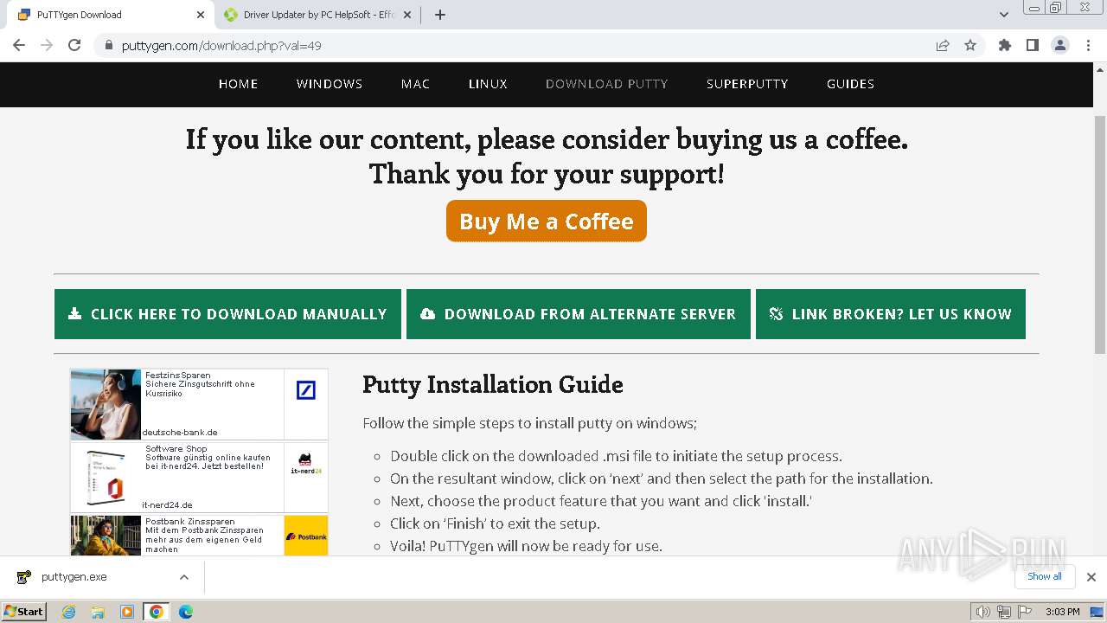This screenshot has width=1107, height=623.
Task: Reload the puttygen.com page
Action: tap(74, 45)
